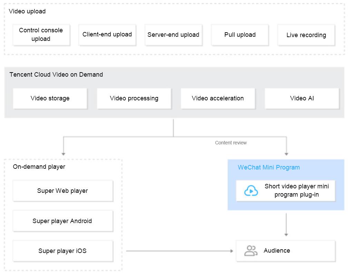This screenshot has height=275, width=348.
Task: Click the Video acceleration box
Action: [218, 98]
